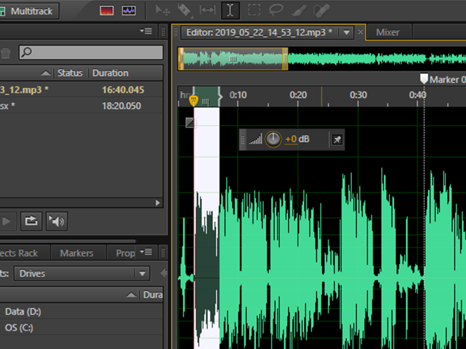Select the Time Selection tool
Viewport: 466px width, 349px height.
coord(230,10)
